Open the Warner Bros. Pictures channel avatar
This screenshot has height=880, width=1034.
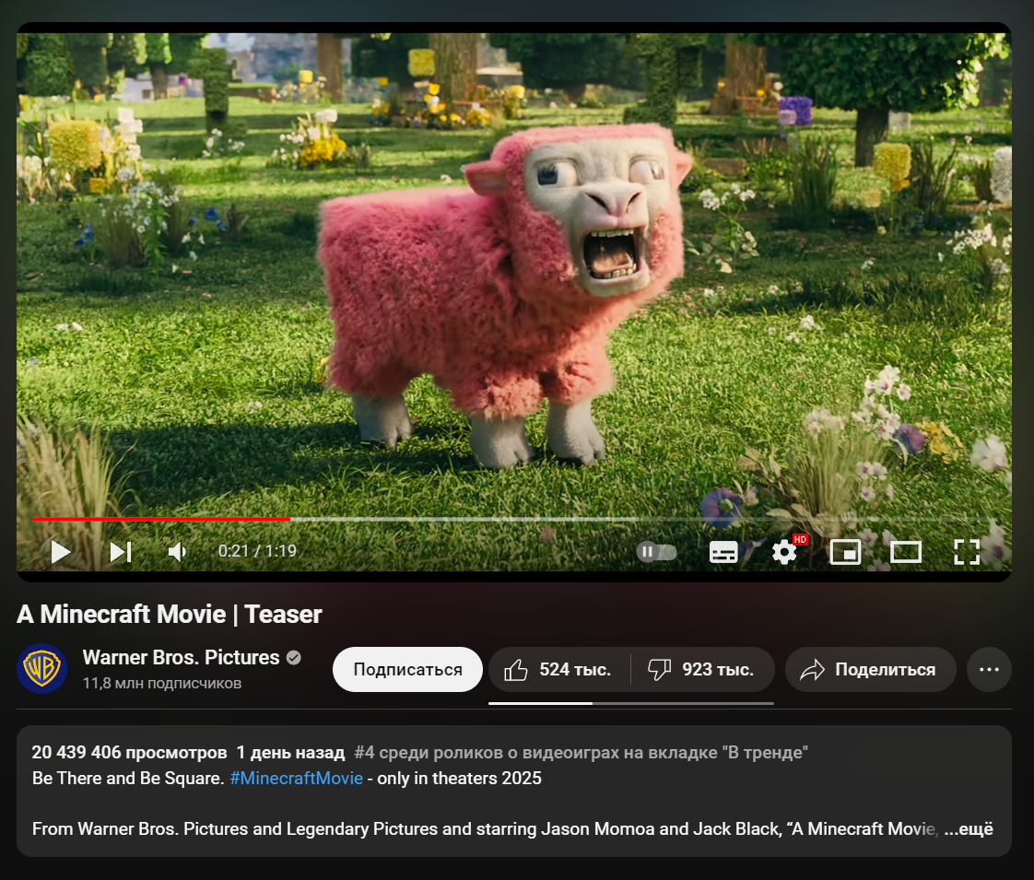pos(42,668)
